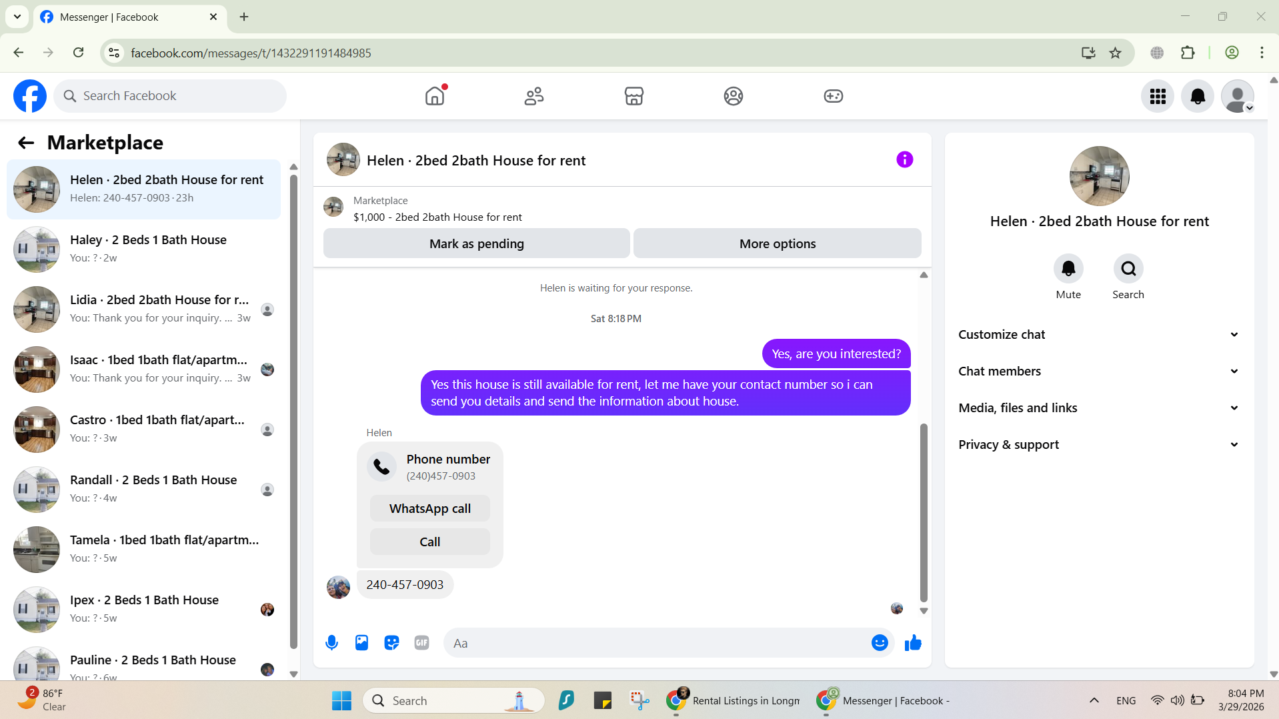The image size is (1279, 719).
Task: Open Helen 2bed 2bath House conversation
Action: (143, 189)
